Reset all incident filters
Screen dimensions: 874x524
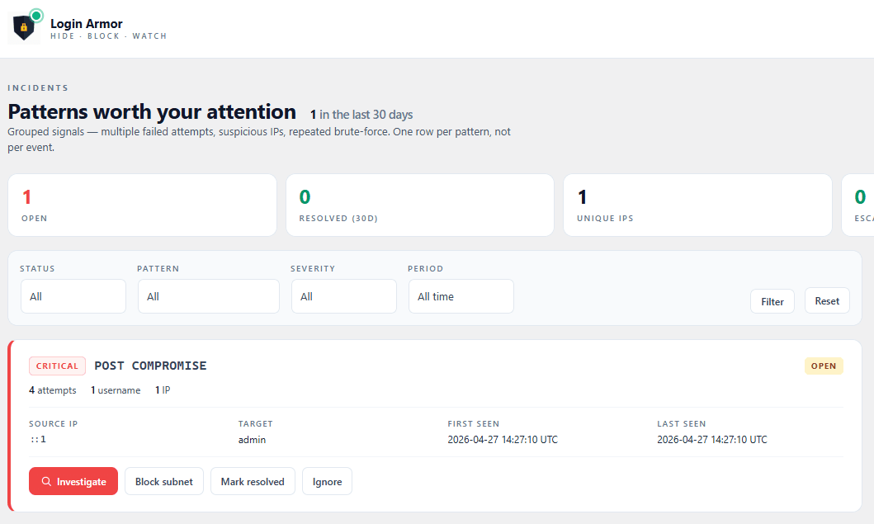[x=826, y=300]
